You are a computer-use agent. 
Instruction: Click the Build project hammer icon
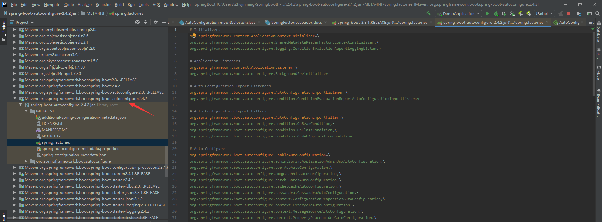(428, 13)
